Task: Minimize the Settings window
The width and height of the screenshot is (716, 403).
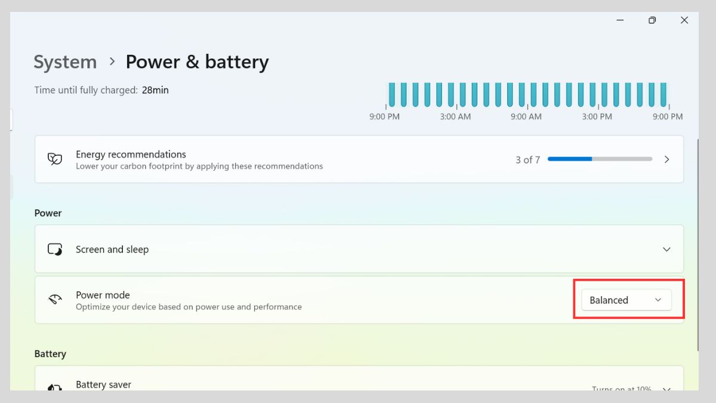Action: click(621, 20)
